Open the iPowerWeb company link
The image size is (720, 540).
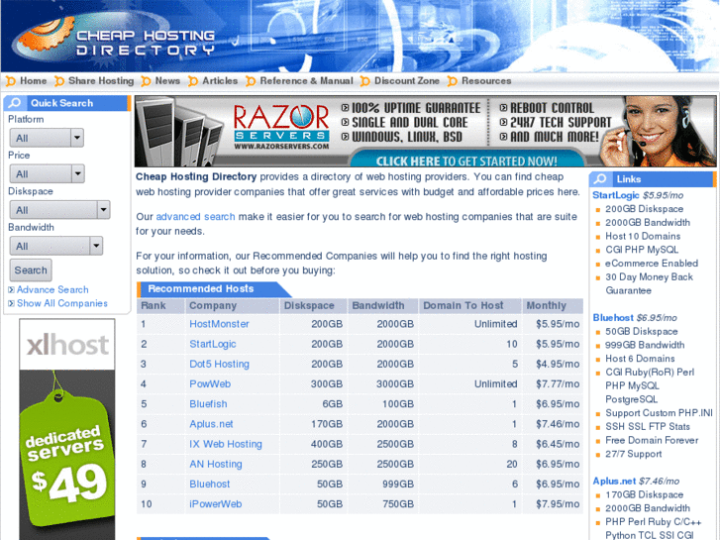pyautogui.click(x=216, y=504)
